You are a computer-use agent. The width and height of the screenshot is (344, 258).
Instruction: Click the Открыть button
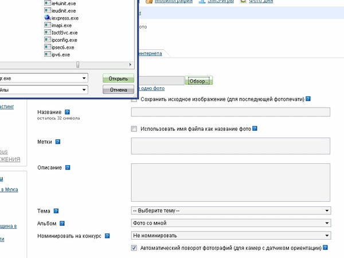pyautogui.click(x=118, y=78)
